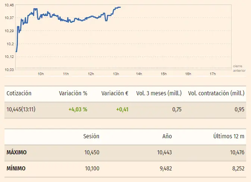This screenshot has height=182, width=251.
Task: Select the Variación % column header
Action: 73,93
